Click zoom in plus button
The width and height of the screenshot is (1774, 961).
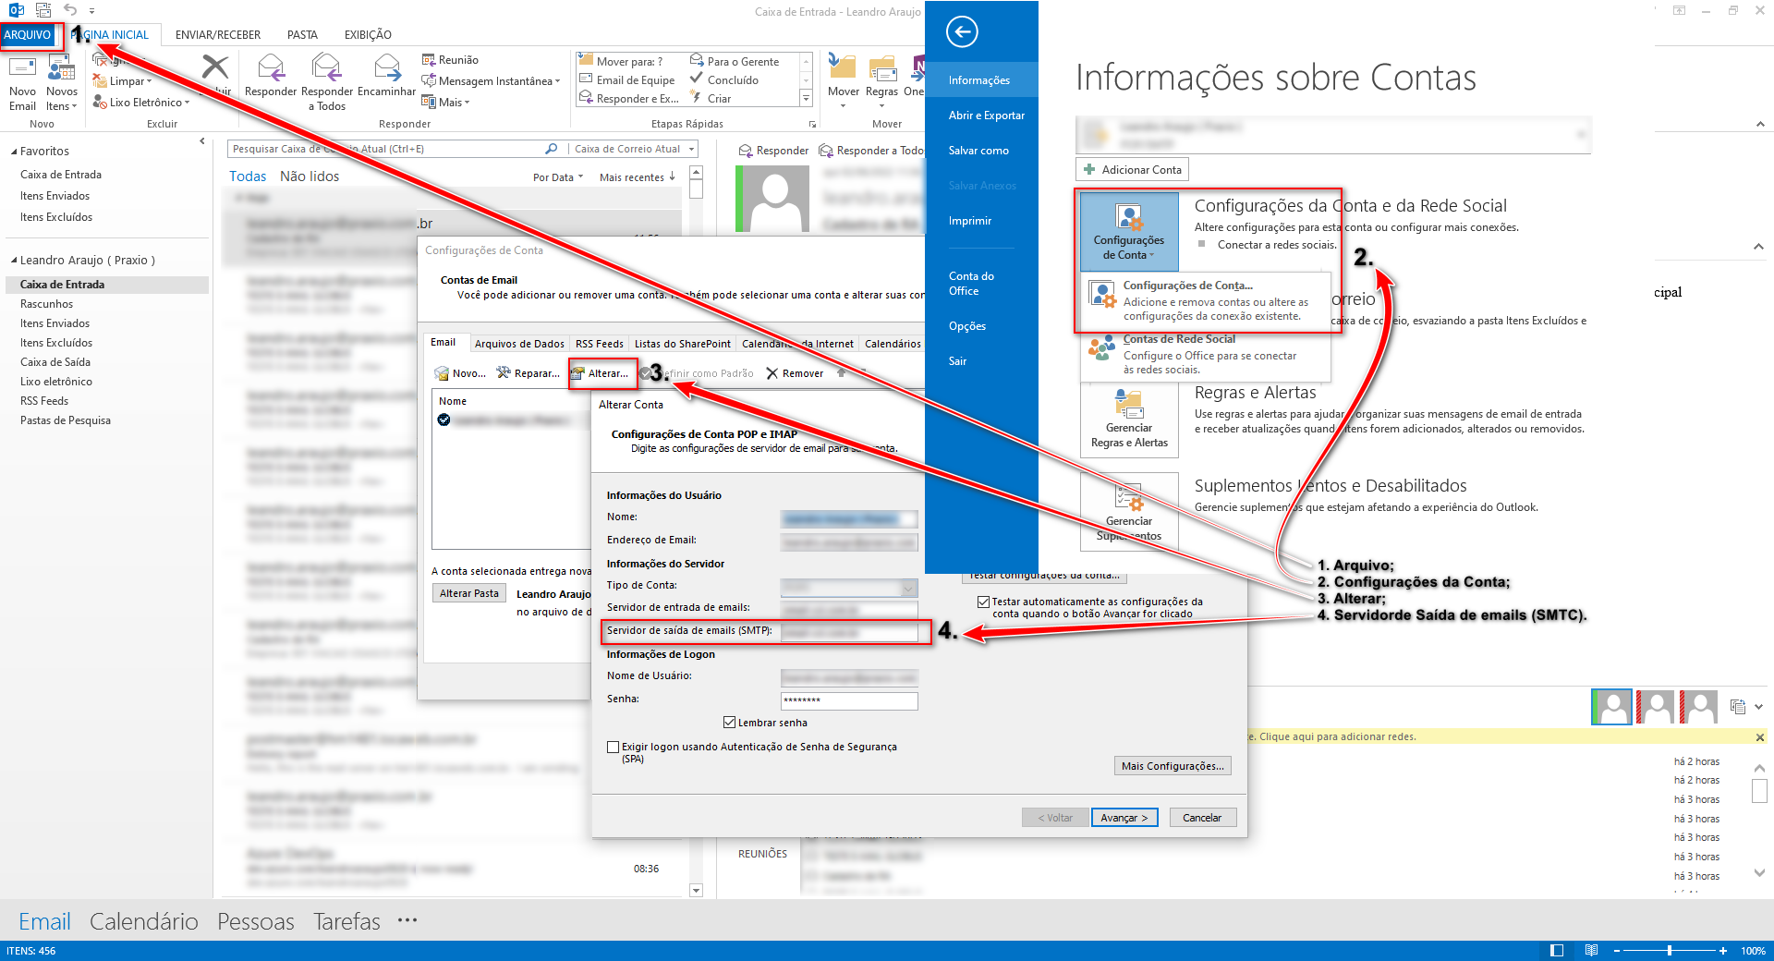pos(1723,951)
